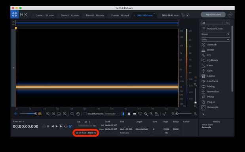Viewport: 245px width, 152px height.
Task: Open the Dither module
Action: click(208, 50)
